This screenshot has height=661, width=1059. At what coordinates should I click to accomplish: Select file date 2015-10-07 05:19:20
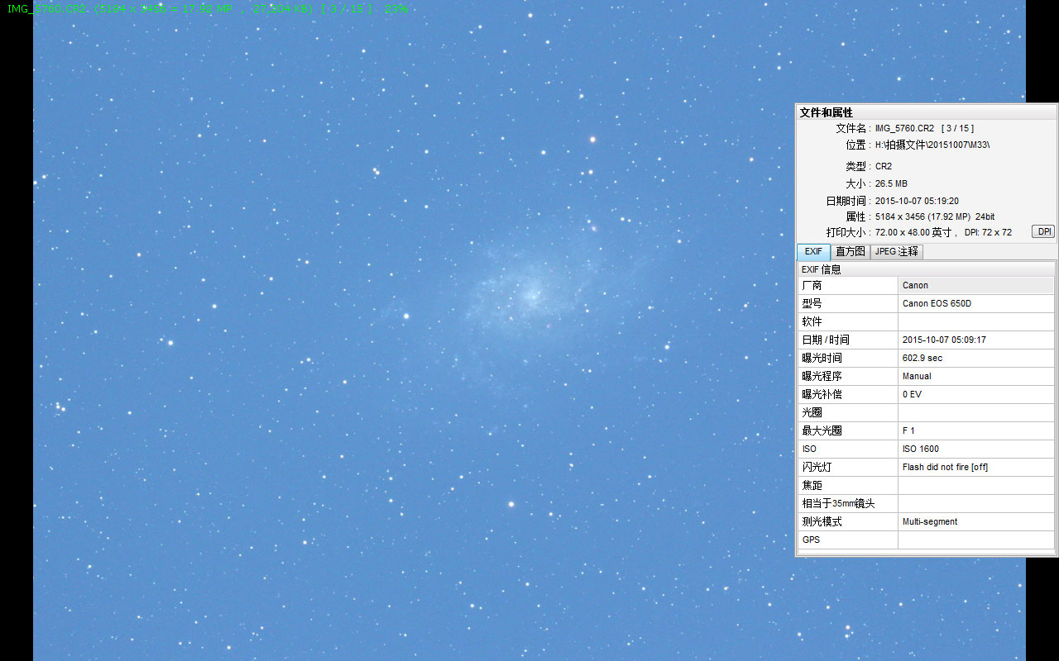(917, 201)
